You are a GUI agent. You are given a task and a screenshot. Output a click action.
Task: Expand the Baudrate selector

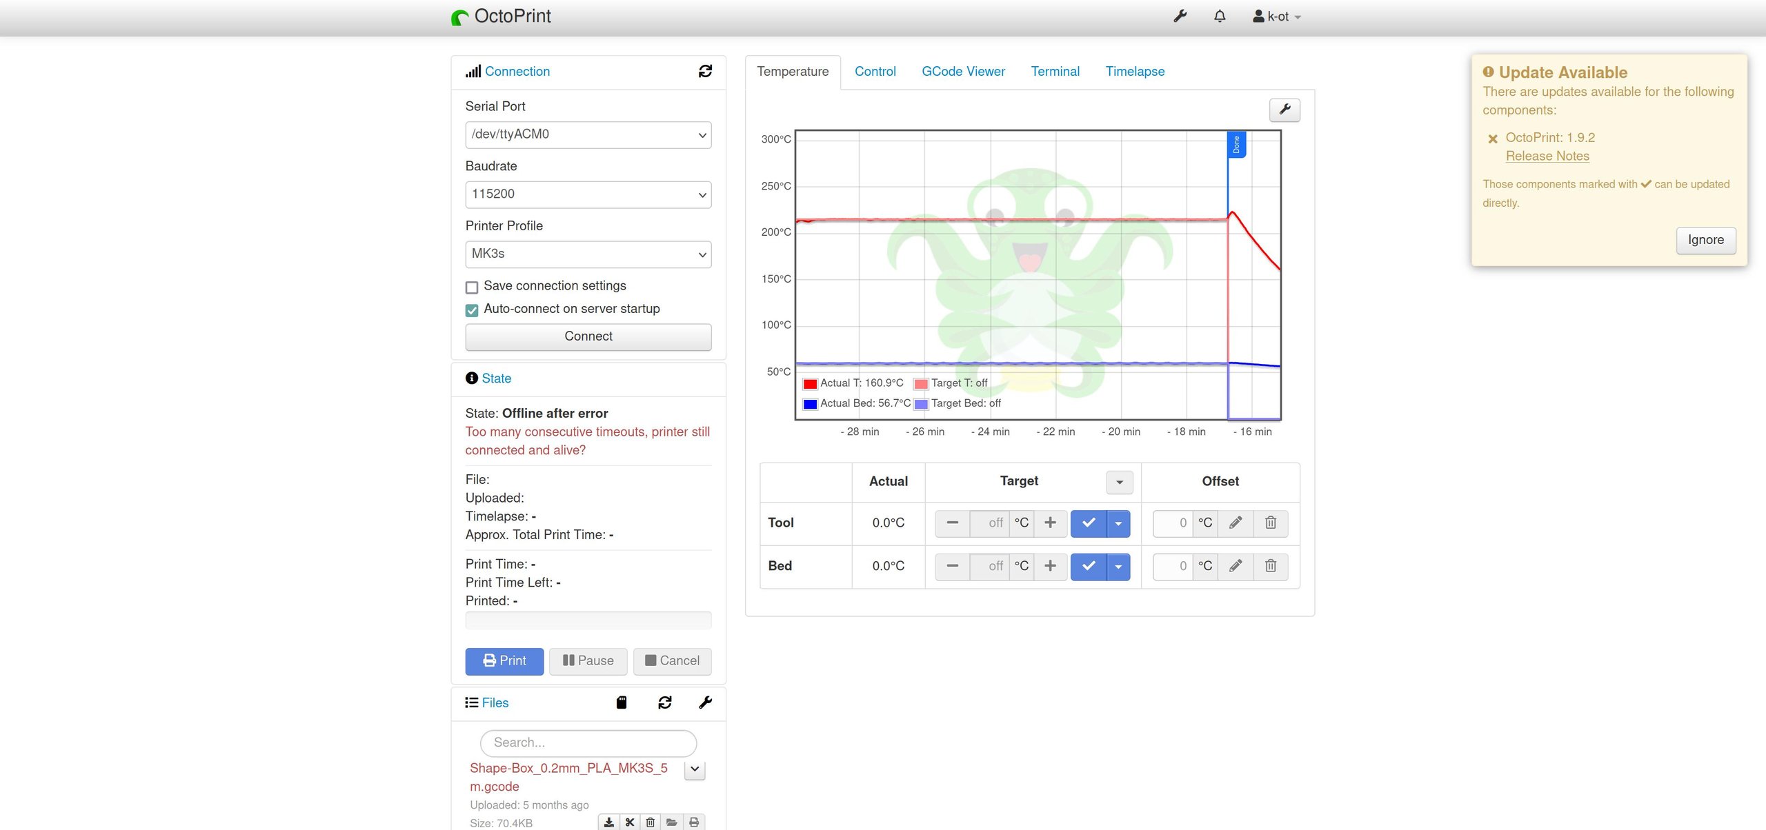click(x=588, y=194)
